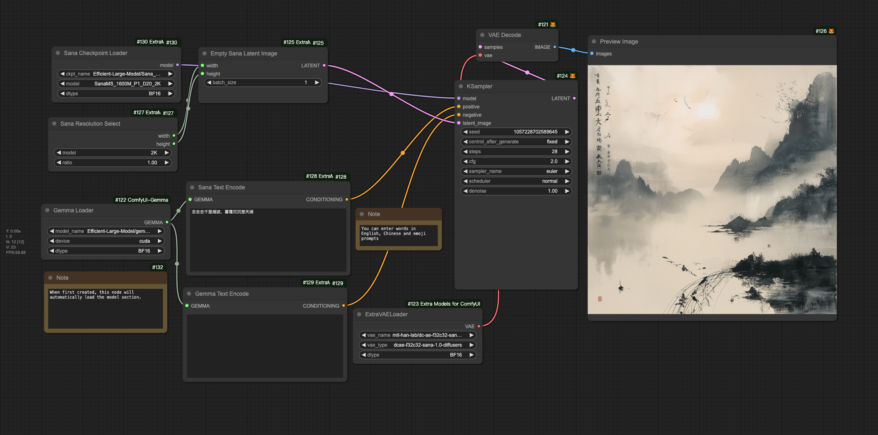This screenshot has height=435, width=878.
Task: Click the IMAGE output socket on VAE Decode
Action: coord(555,47)
